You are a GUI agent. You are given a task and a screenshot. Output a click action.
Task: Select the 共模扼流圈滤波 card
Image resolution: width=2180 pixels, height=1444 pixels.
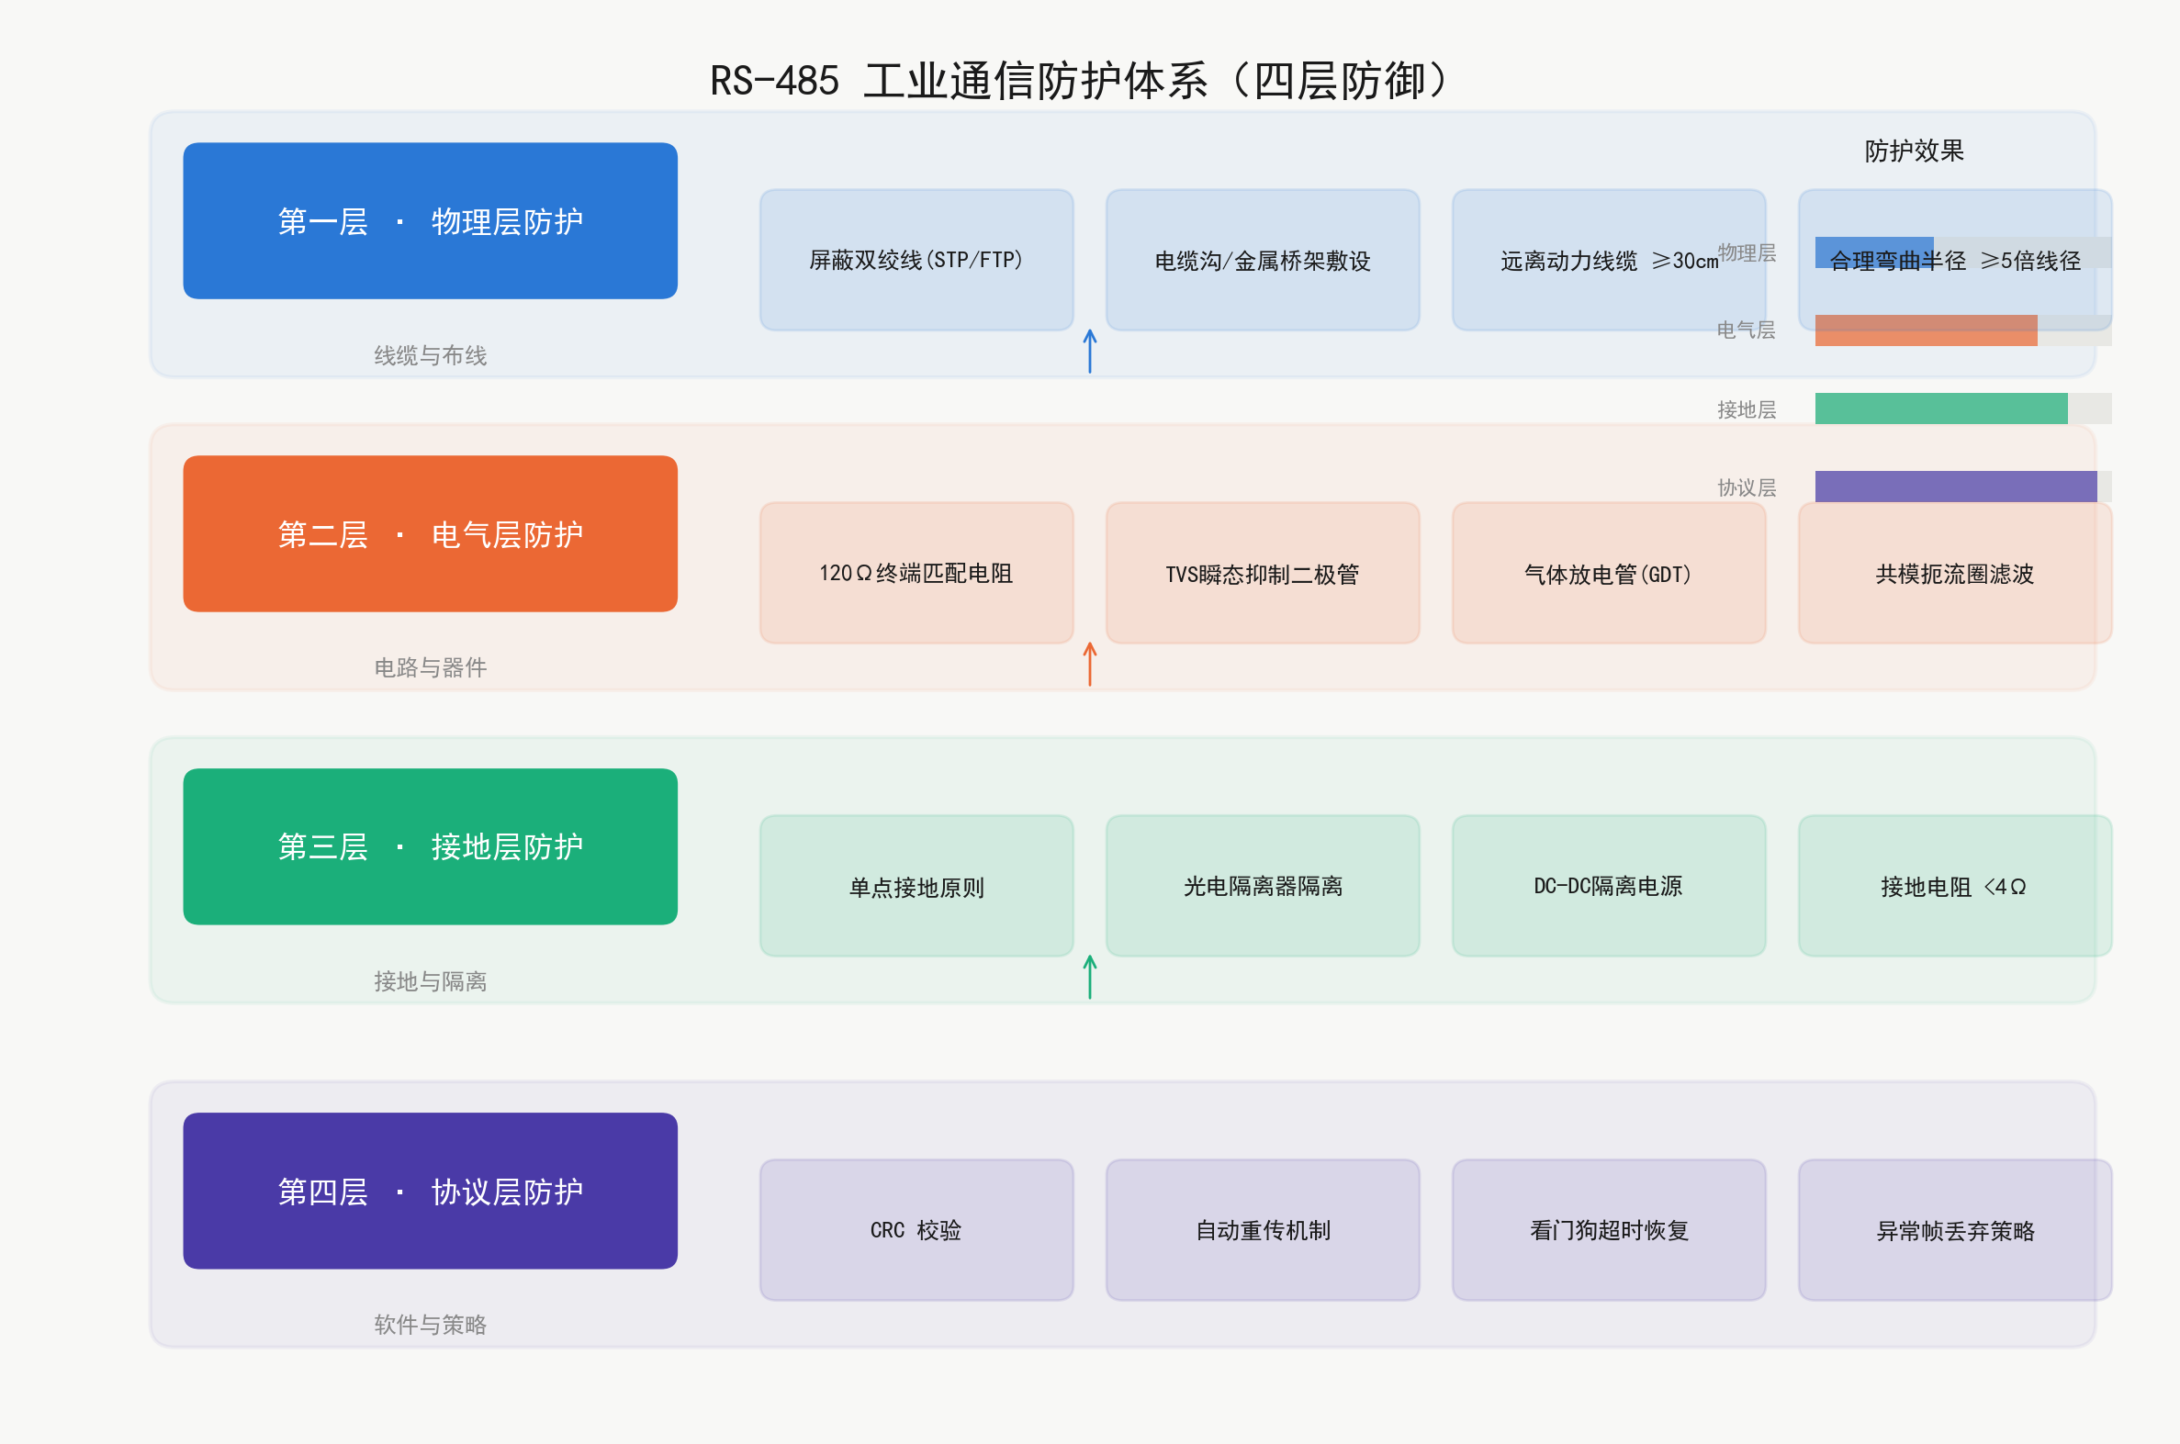[1955, 573]
